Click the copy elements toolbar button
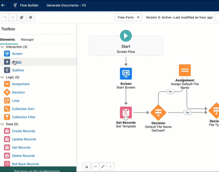This screenshot has width=219, height=172. pyautogui.click(x=22, y=17)
